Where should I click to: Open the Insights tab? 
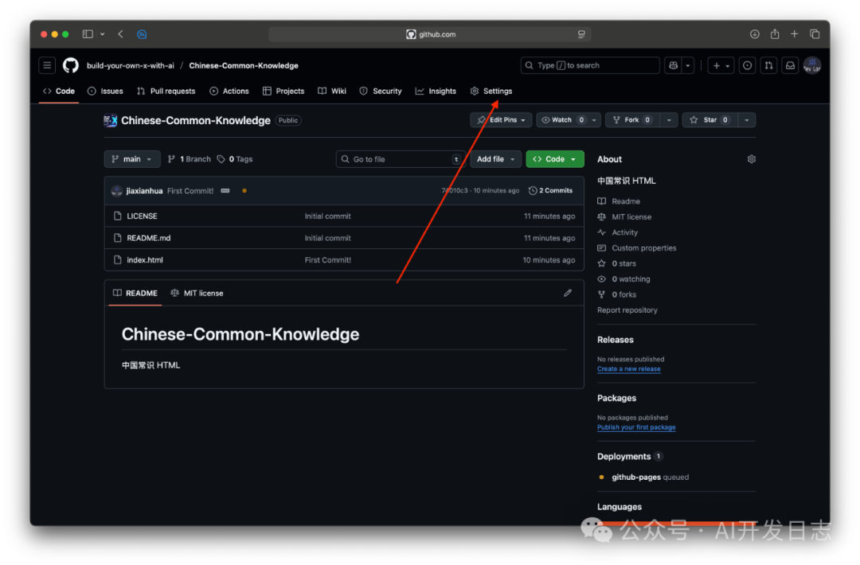pyautogui.click(x=436, y=91)
